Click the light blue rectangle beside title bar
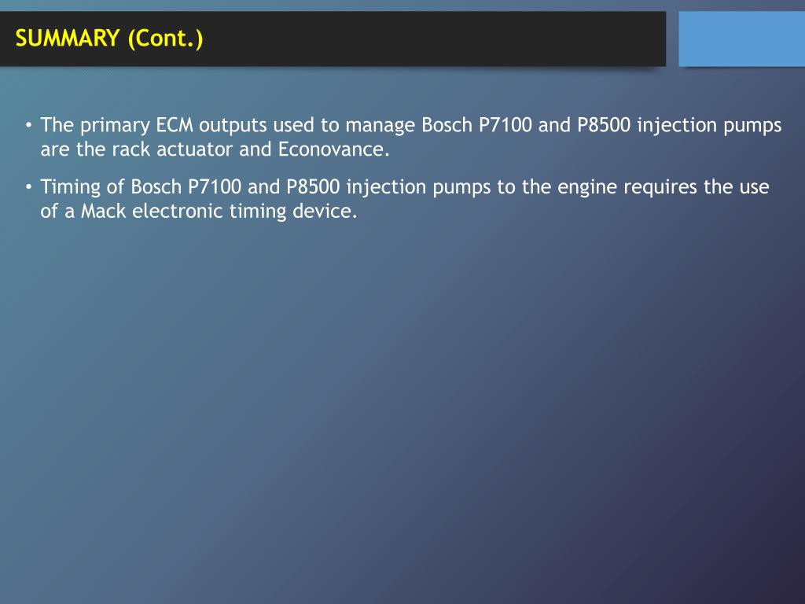This screenshot has width=805, height=604. click(742, 39)
